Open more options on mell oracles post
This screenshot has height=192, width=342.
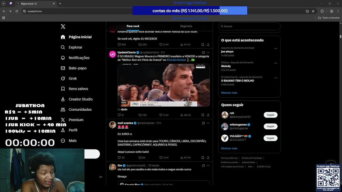[x=208, y=123]
